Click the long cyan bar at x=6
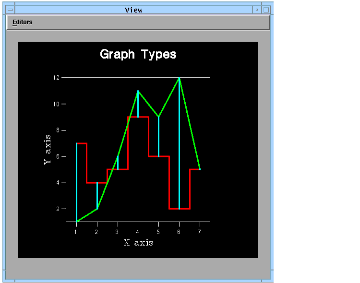 (179, 144)
